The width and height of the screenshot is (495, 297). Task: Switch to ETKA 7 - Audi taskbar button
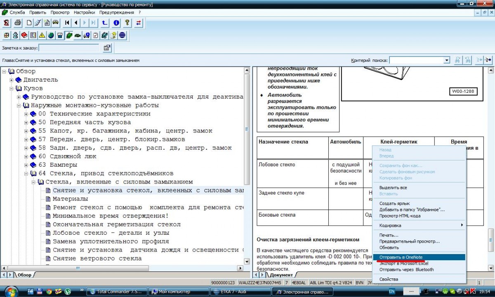point(241,292)
